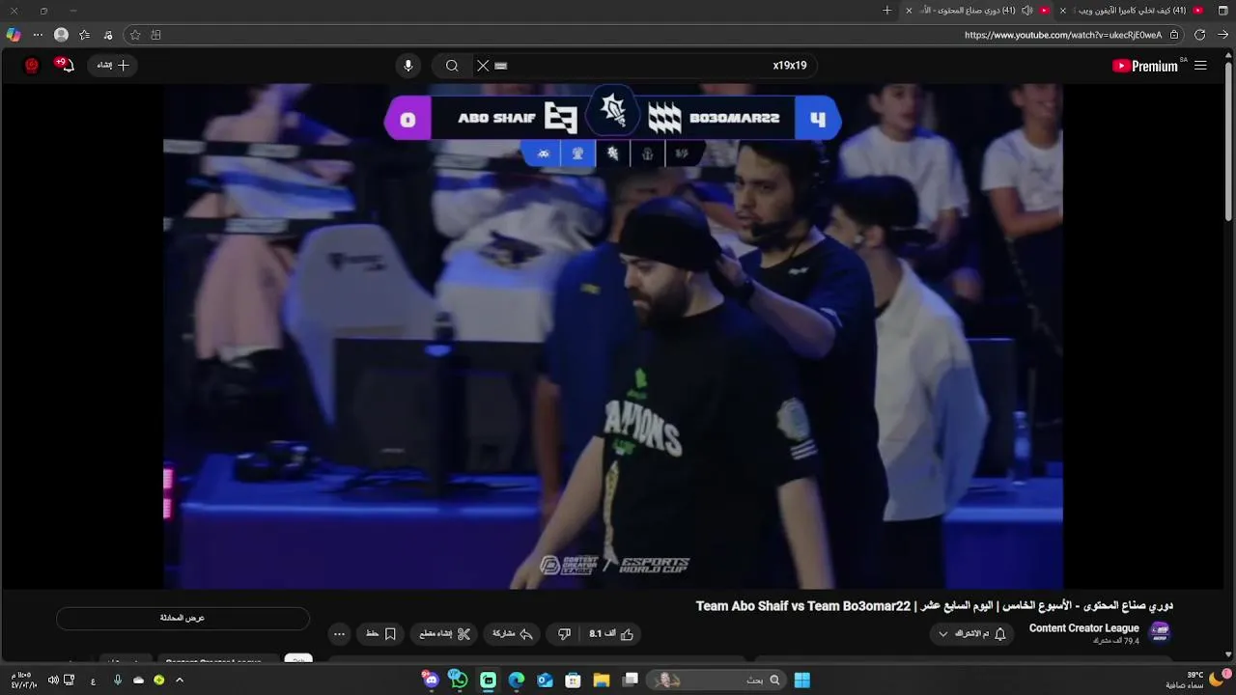Screen dimensions: 1236x695
Task: Clear the YouTube search query
Action: (483, 66)
